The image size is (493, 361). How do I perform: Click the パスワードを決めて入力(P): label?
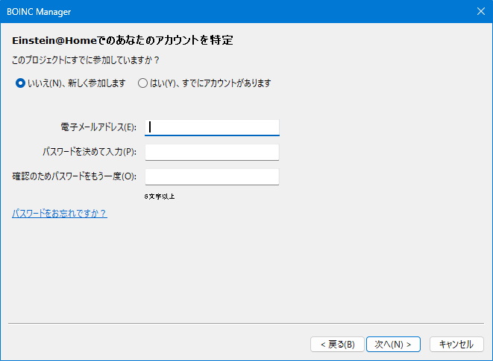[x=90, y=152]
